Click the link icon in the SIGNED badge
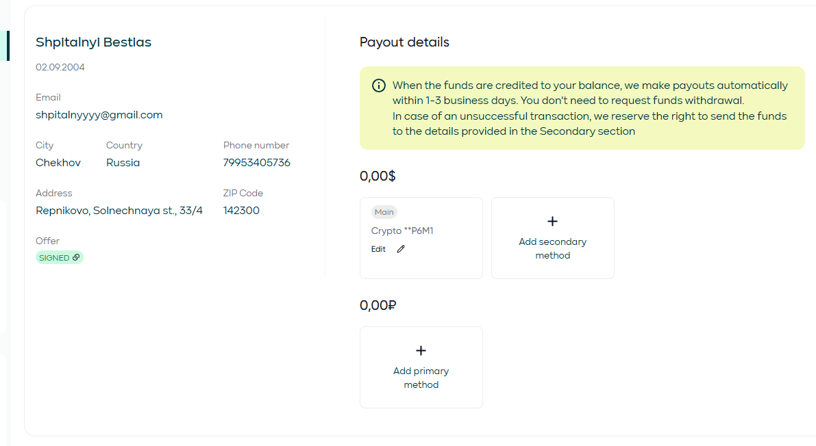 (76, 258)
